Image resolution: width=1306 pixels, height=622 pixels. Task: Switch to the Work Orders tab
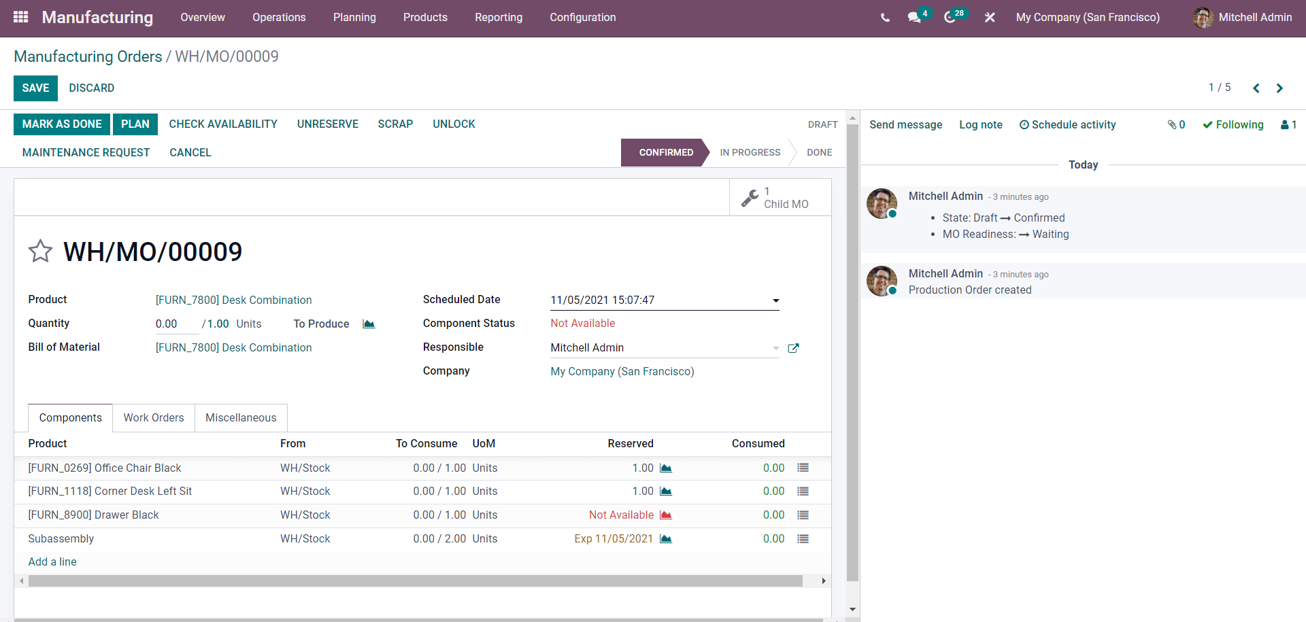pos(154,418)
